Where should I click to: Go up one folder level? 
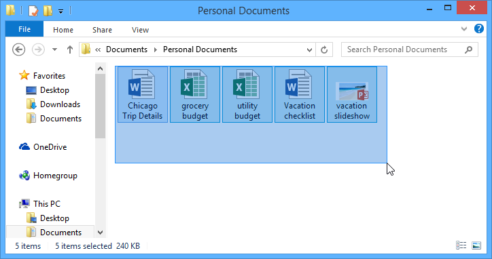tap(70, 49)
